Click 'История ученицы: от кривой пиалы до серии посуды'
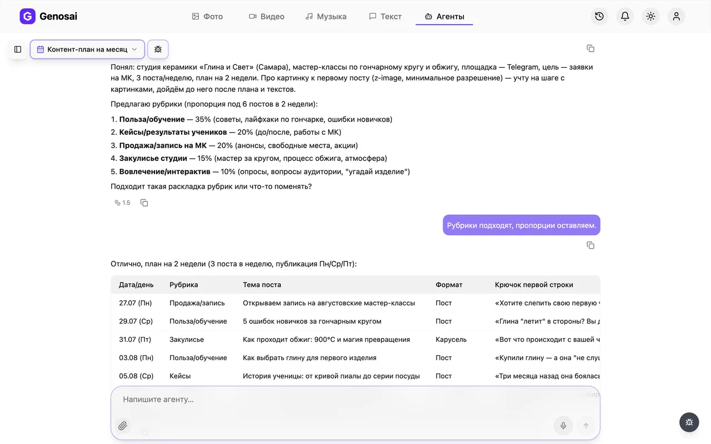This screenshot has width=711, height=444. (331, 376)
